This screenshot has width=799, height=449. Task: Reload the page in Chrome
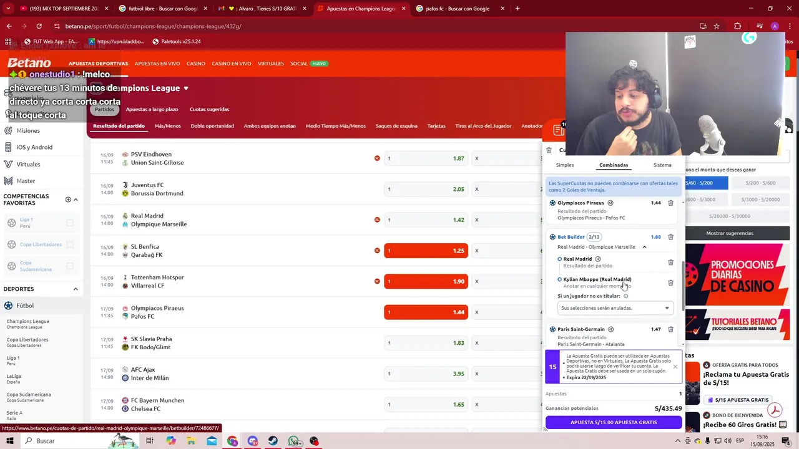coord(39,26)
